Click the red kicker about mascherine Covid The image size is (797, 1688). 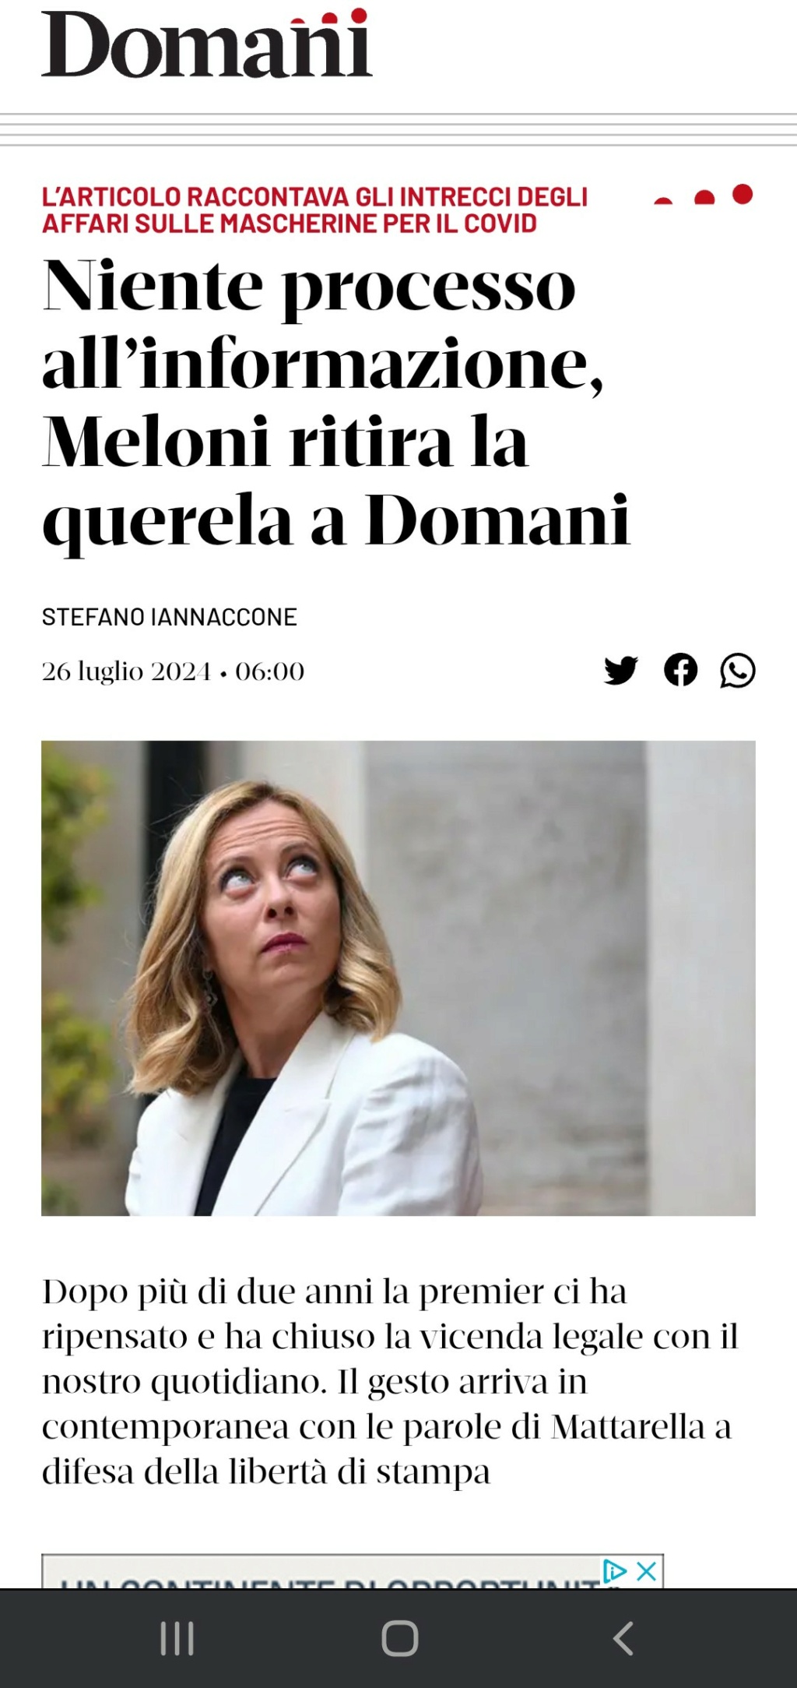[314, 210]
